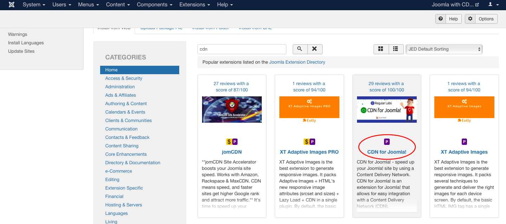
Task: Open Warnings in the sidebar
Action: 18,34
